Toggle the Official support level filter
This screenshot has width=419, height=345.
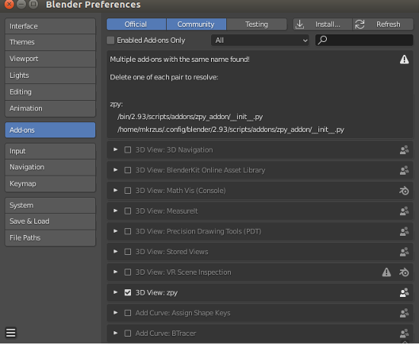pos(136,24)
